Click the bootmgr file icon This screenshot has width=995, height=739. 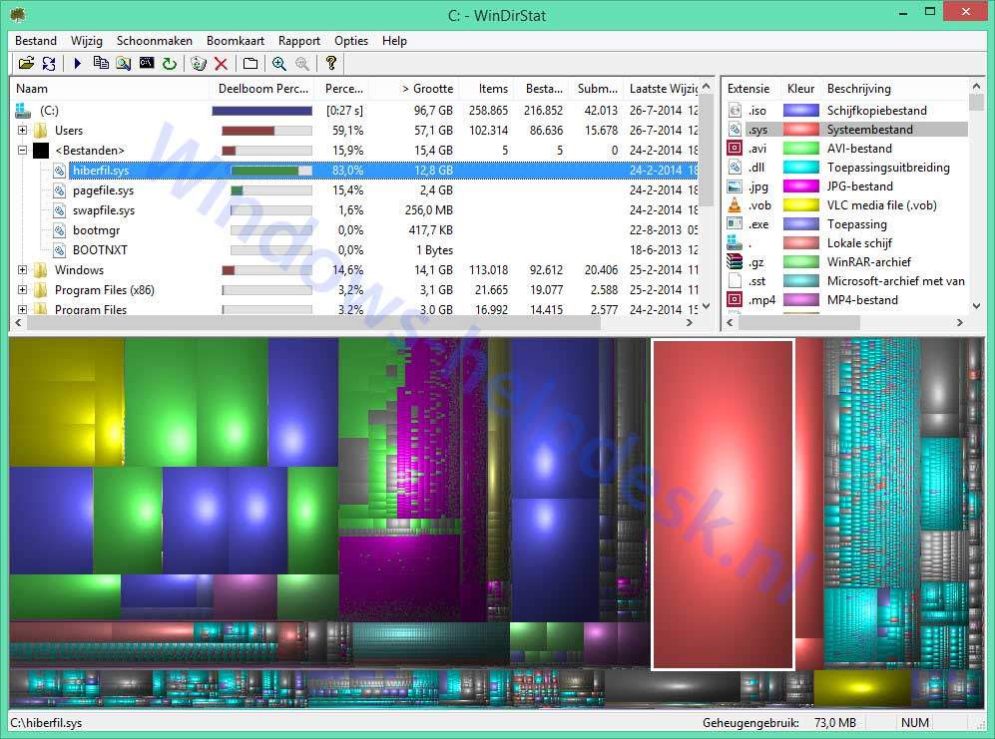tap(59, 230)
